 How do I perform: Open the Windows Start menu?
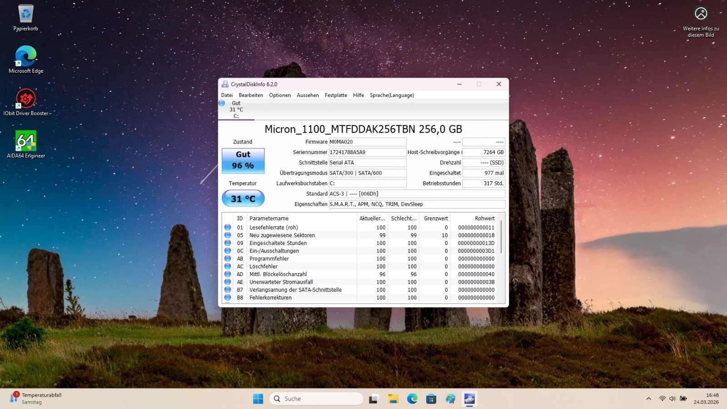pyautogui.click(x=258, y=399)
